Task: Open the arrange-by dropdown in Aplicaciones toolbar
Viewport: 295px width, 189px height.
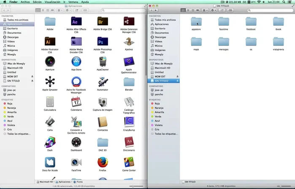Action: (60, 10)
